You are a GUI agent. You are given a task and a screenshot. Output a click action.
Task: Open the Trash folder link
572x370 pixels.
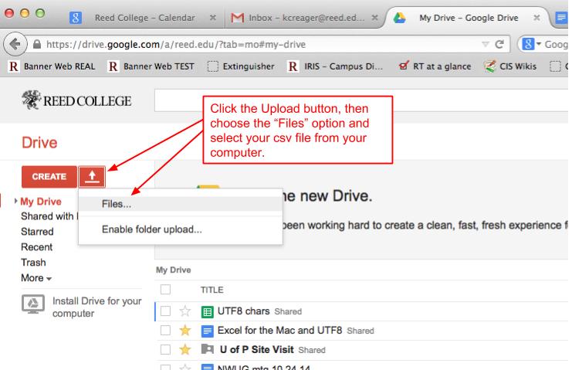pyautogui.click(x=32, y=262)
